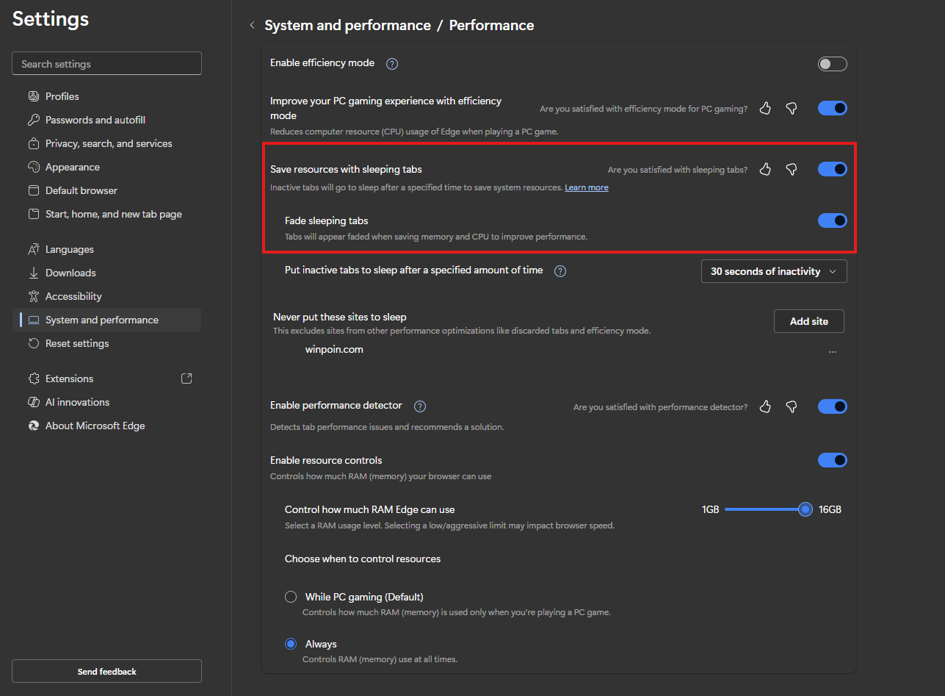Open Privacy, search, and services settings
The image size is (945, 696).
tap(109, 143)
